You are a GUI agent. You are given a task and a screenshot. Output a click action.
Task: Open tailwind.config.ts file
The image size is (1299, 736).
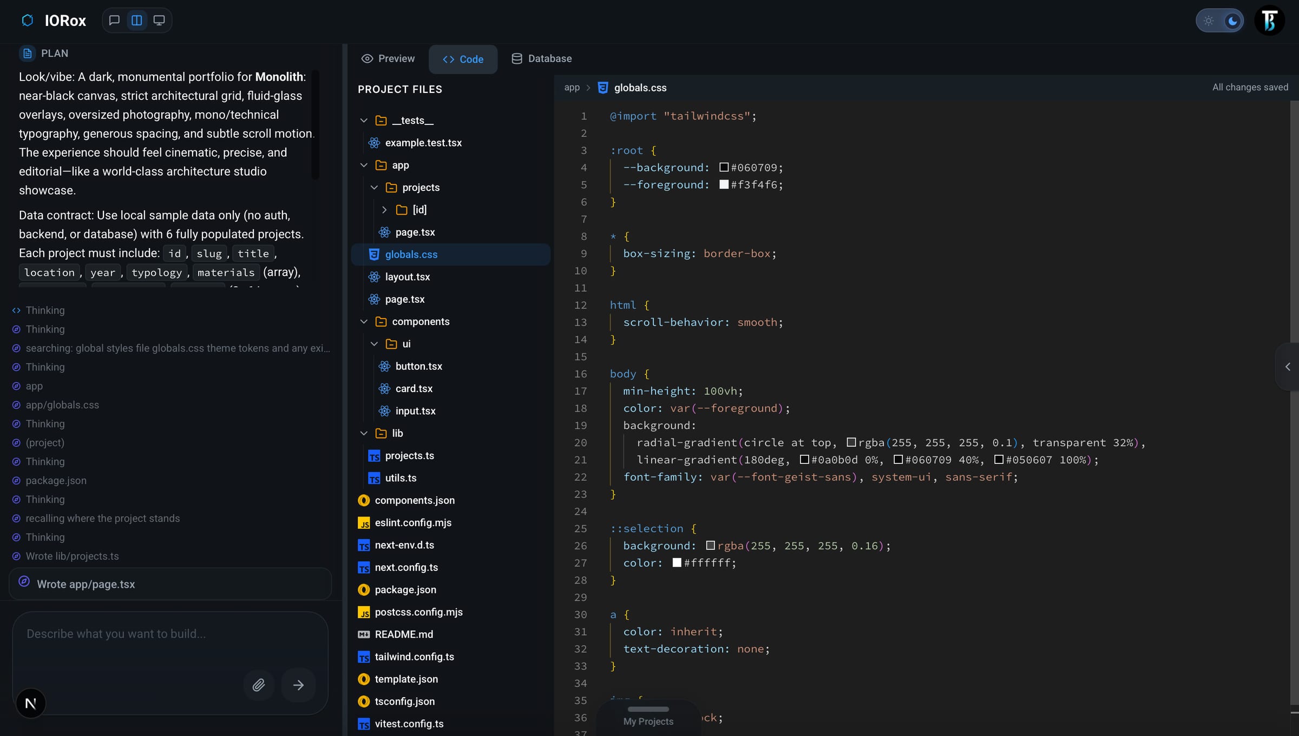(x=450, y=657)
